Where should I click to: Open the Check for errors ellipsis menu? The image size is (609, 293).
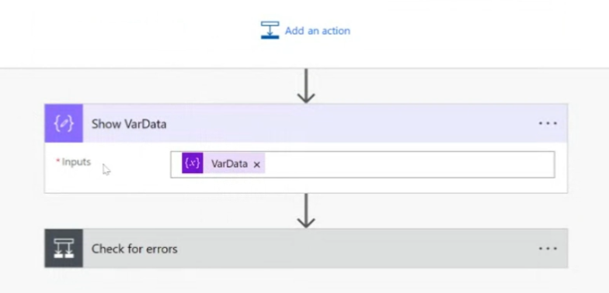(x=548, y=248)
